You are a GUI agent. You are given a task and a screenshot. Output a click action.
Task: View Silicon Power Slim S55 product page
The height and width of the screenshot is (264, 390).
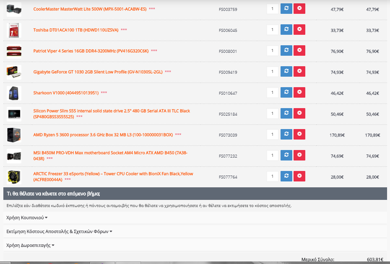(112, 114)
